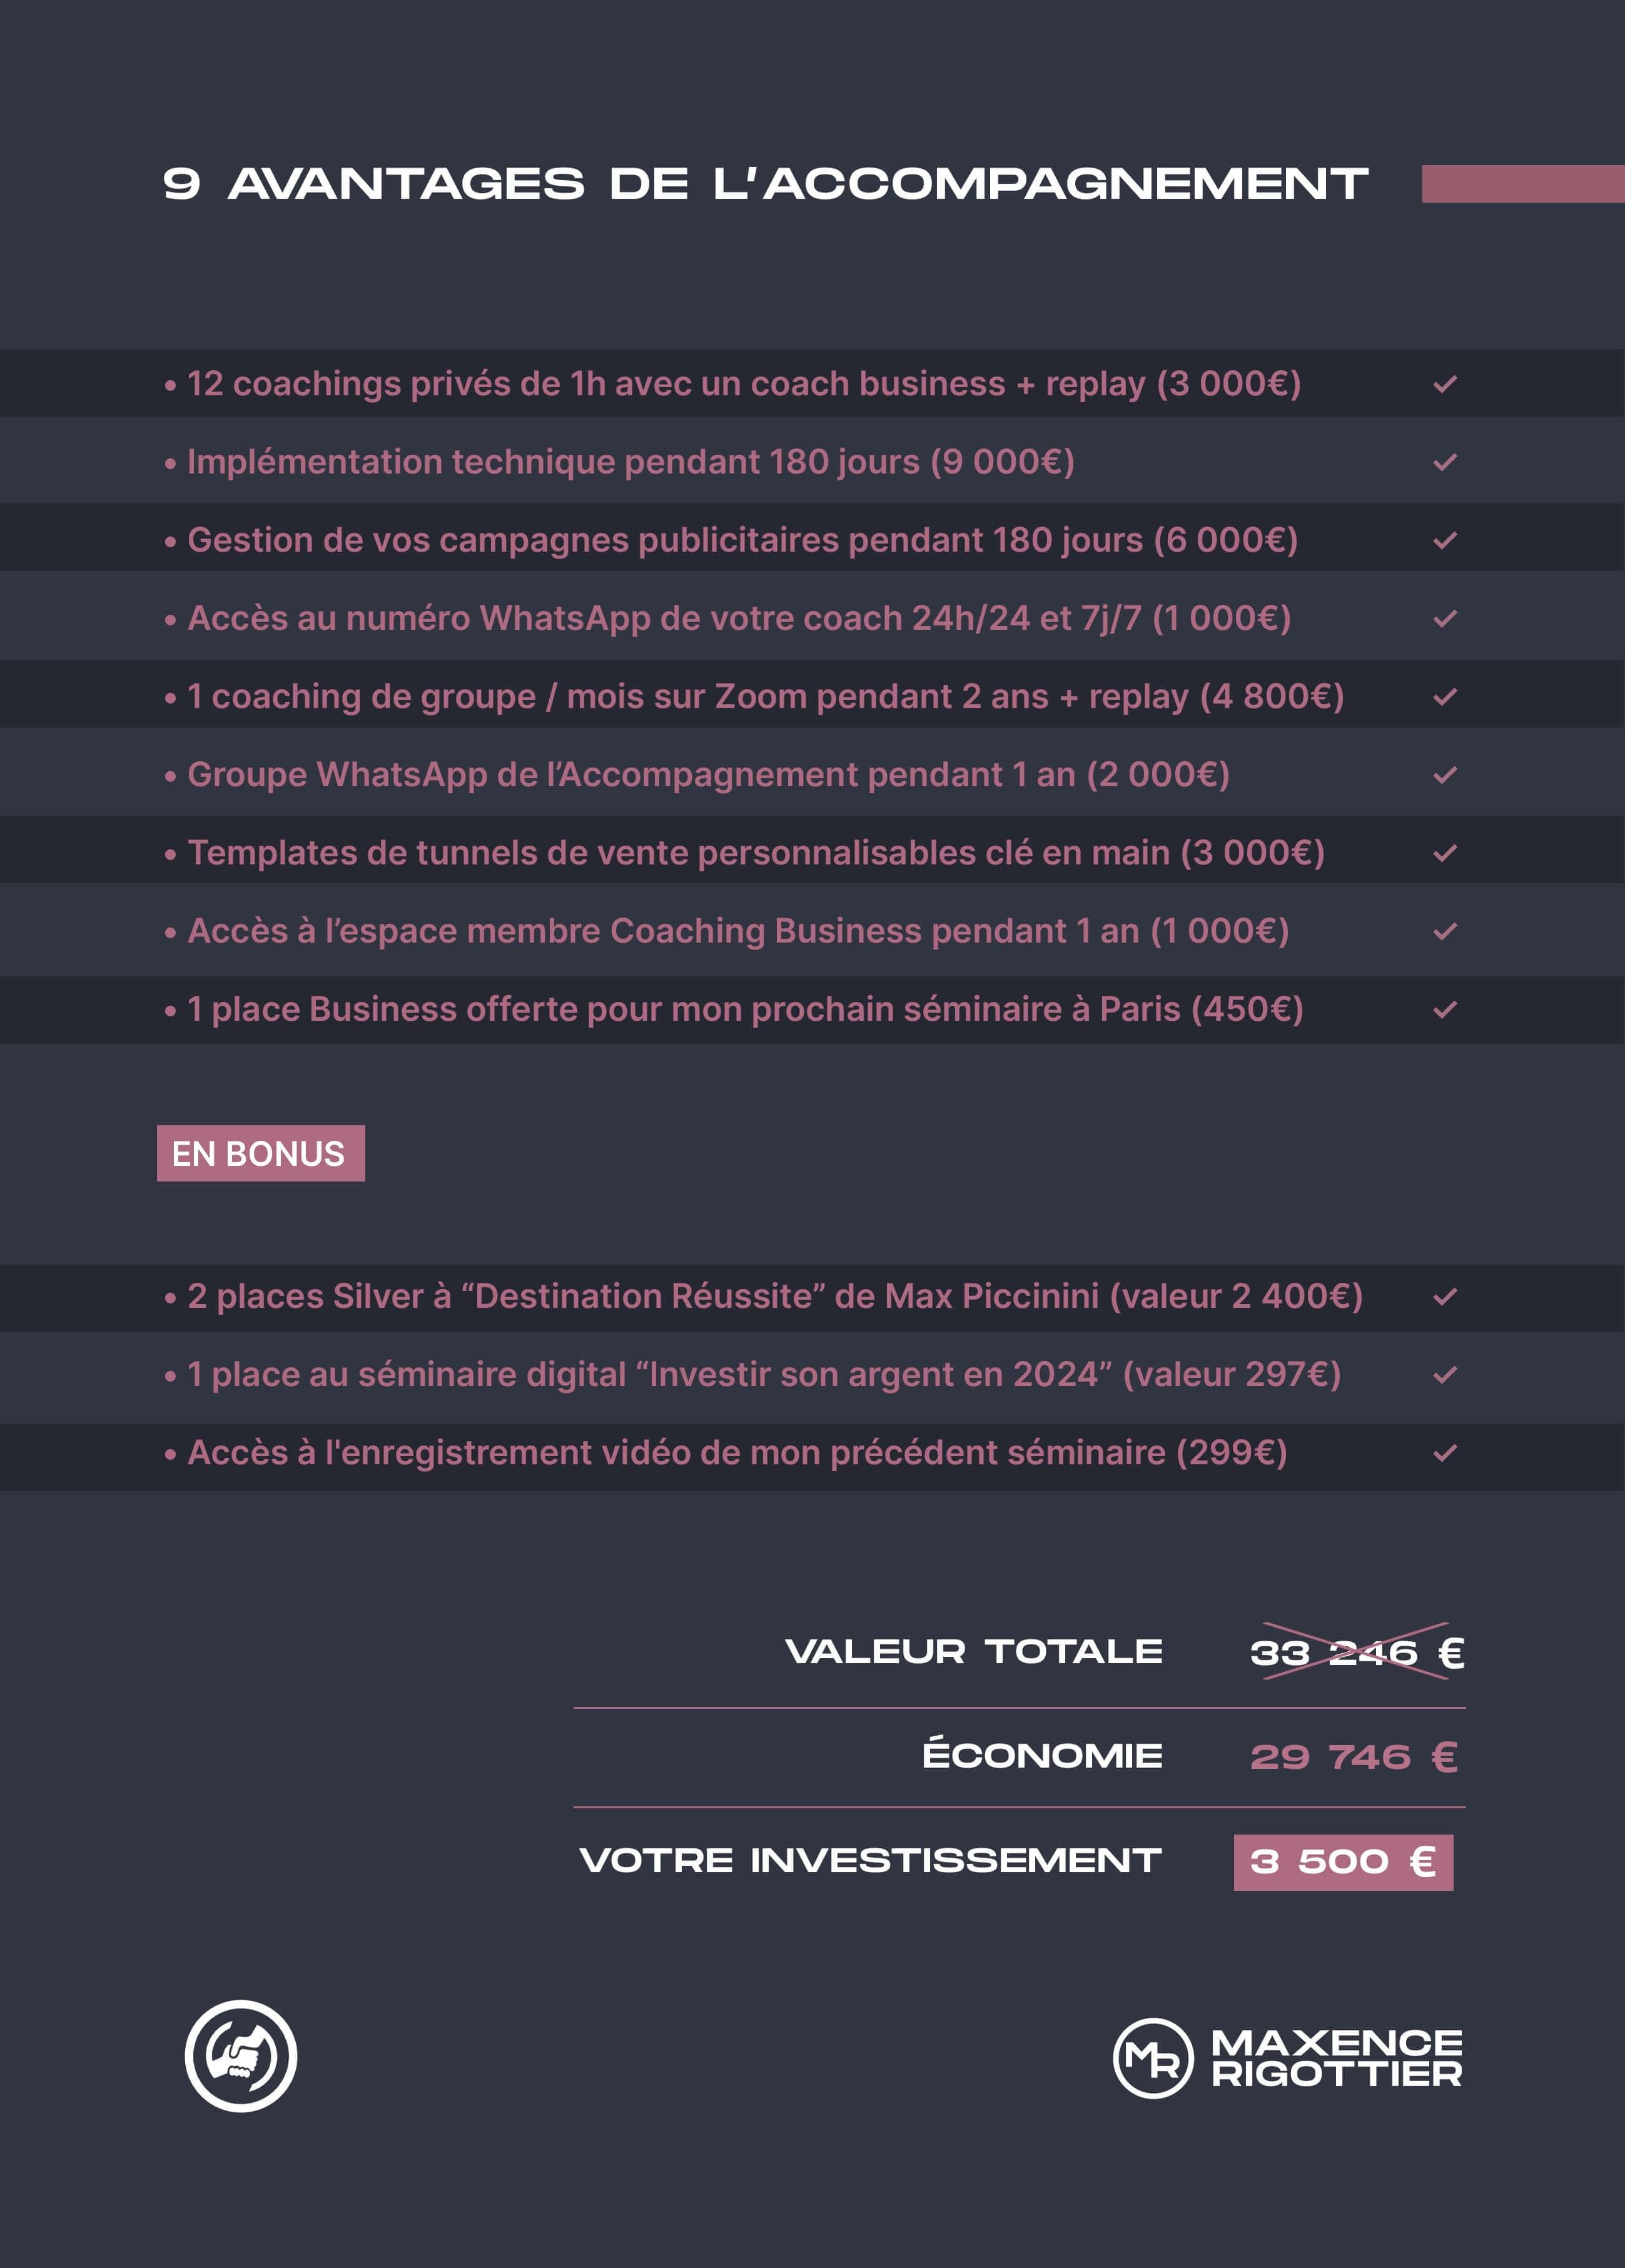Click the Maxence Rigottier brand name text

[x=1337, y=2058]
